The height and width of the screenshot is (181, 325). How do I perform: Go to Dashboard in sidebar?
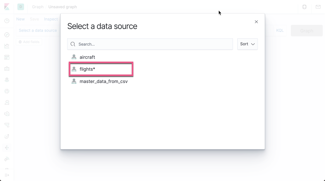pos(7,58)
